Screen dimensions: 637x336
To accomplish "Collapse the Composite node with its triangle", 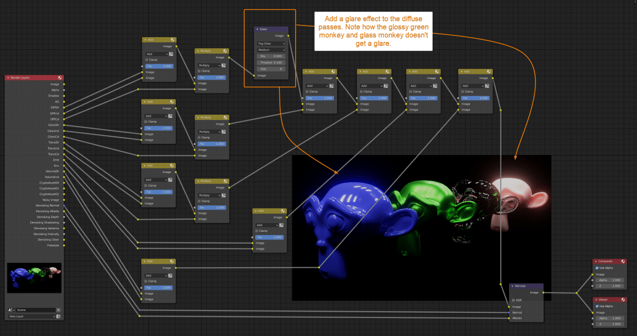I will (x=596, y=261).
